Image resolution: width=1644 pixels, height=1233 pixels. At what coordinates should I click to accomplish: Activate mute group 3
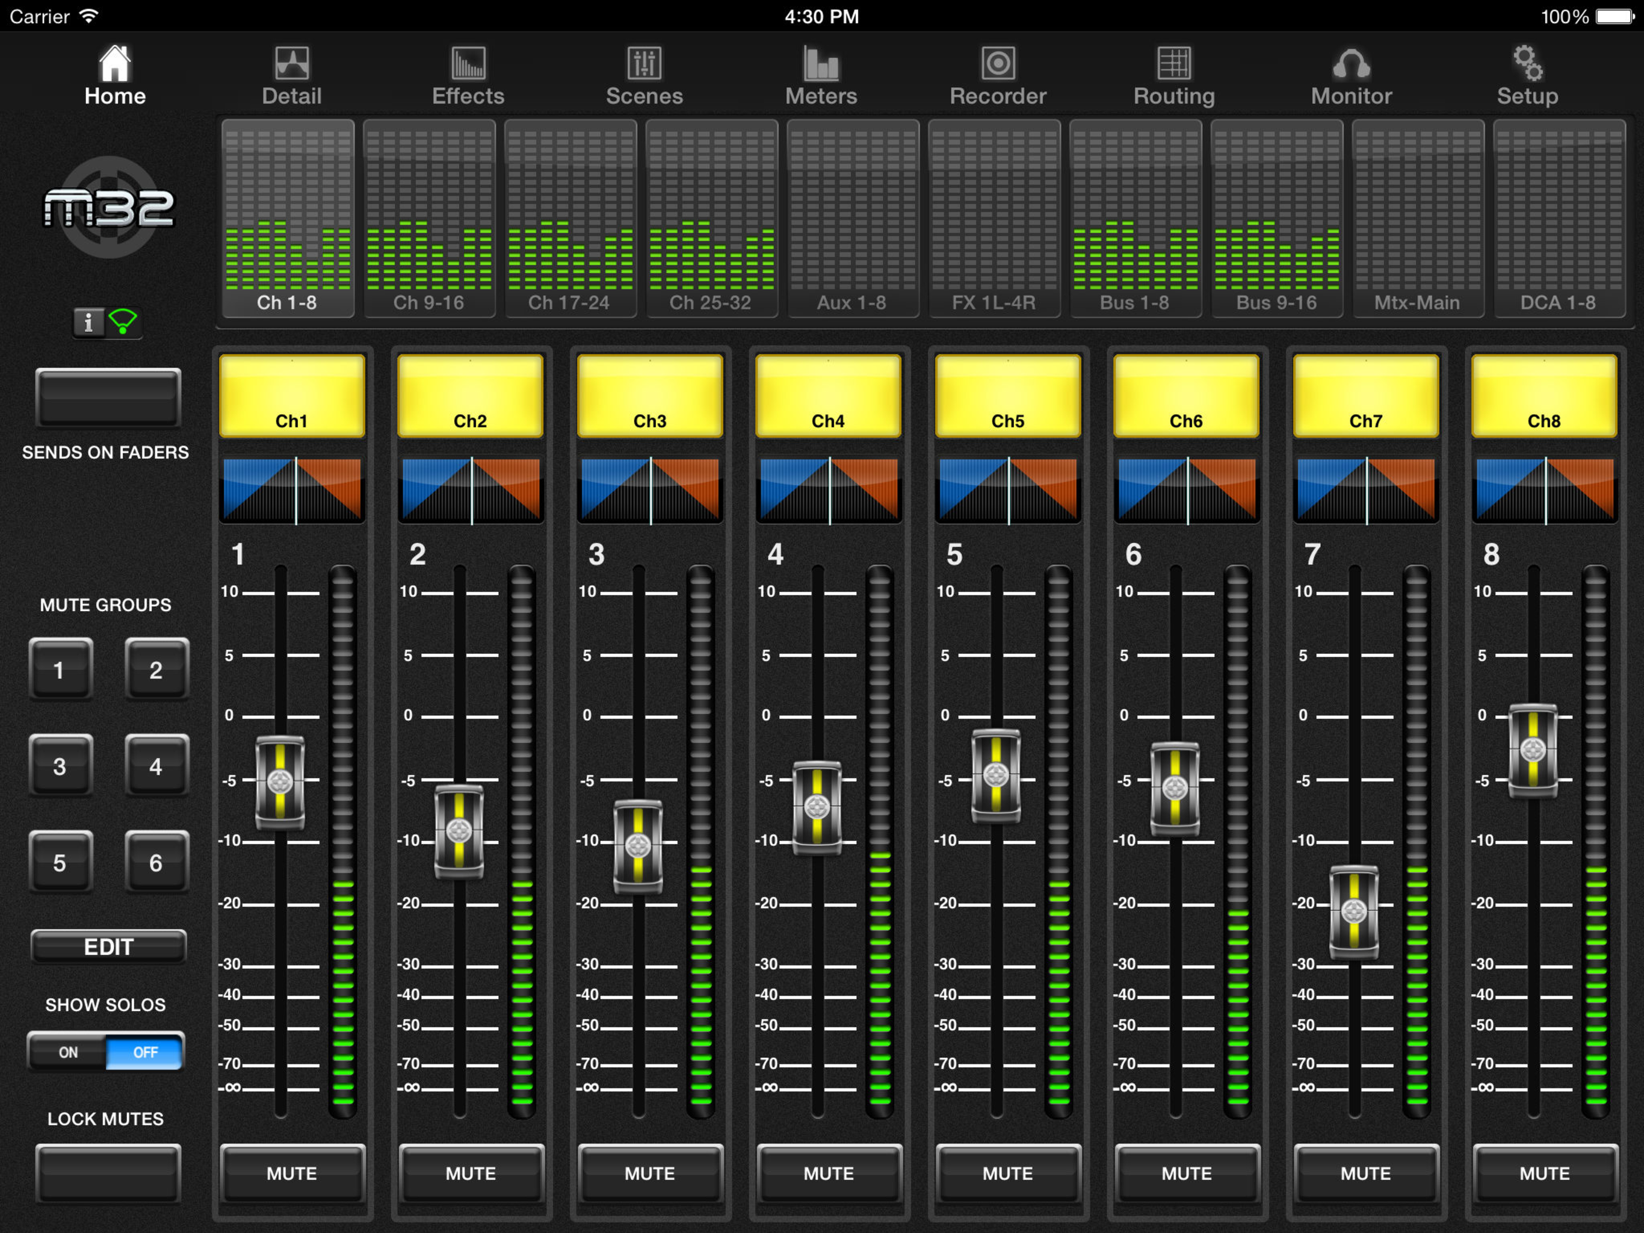point(60,766)
